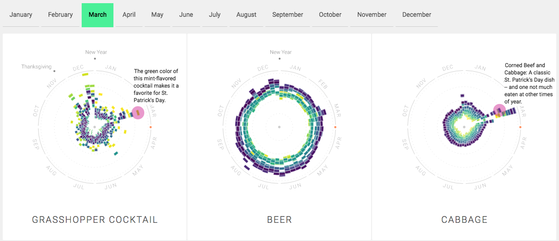559x241 pixels.
Task: Click the New Year dot above Beer chart
Action: (279, 59)
